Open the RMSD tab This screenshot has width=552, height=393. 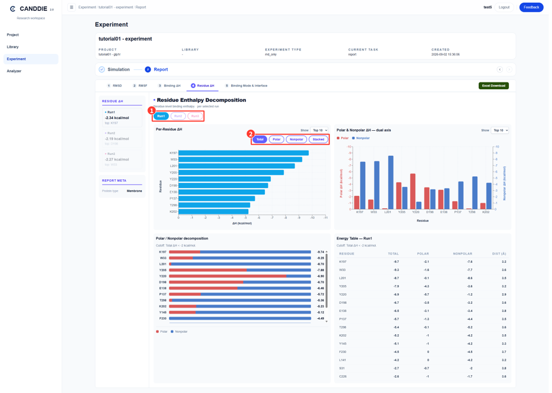[114, 85]
